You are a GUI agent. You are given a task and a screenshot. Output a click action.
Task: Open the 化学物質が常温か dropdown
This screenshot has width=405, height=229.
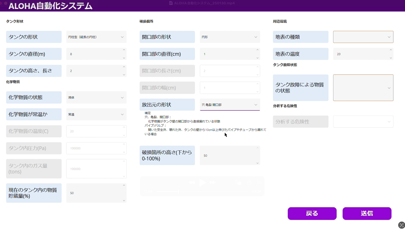[x=96, y=114]
